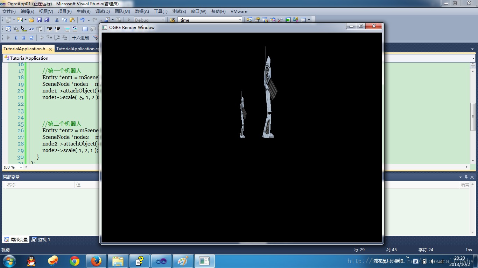Open the 局部变量 panel window position dropdown

[461, 177]
